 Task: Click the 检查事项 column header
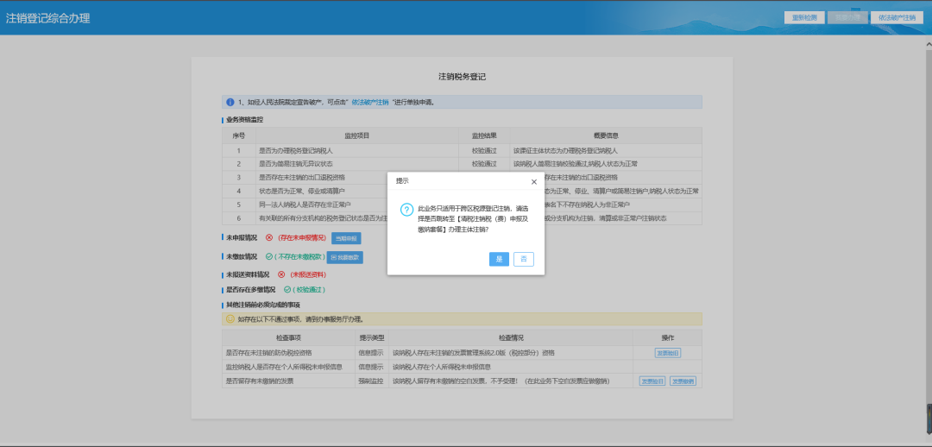[288, 337]
